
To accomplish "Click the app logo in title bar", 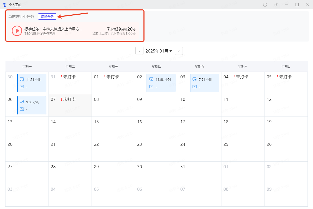I will click(4, 5).
